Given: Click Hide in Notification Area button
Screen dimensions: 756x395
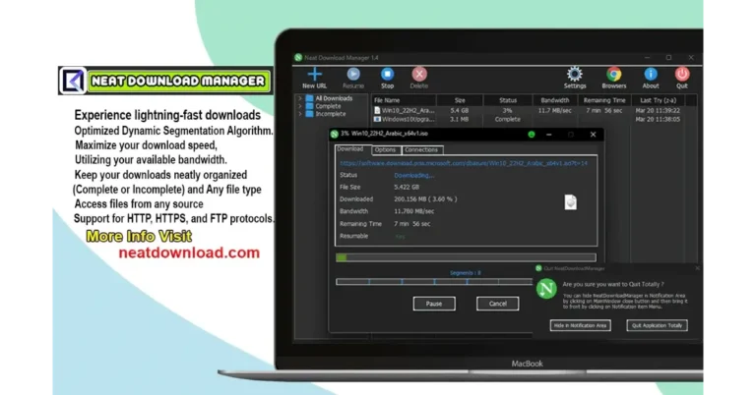Looking at the screenshot, I should click(x=580, y=325).
